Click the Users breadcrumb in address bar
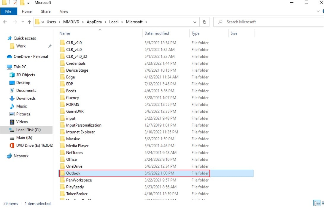The height and width of the screenshot is (208, 324). tap(51, 22)
